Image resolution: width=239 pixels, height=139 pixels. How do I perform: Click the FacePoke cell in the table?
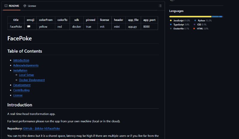[16, 26]
